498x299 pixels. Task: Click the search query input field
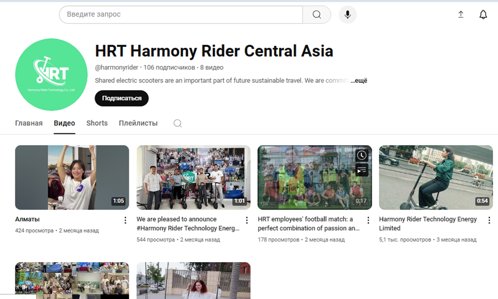point(181,15)
